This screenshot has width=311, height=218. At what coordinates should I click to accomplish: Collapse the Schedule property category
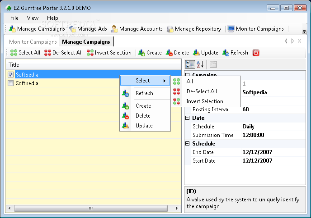(x=188, y=144)
